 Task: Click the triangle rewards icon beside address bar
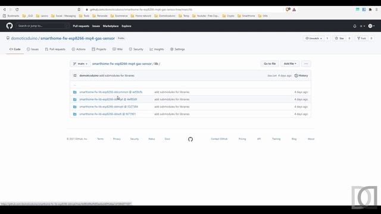294,10
